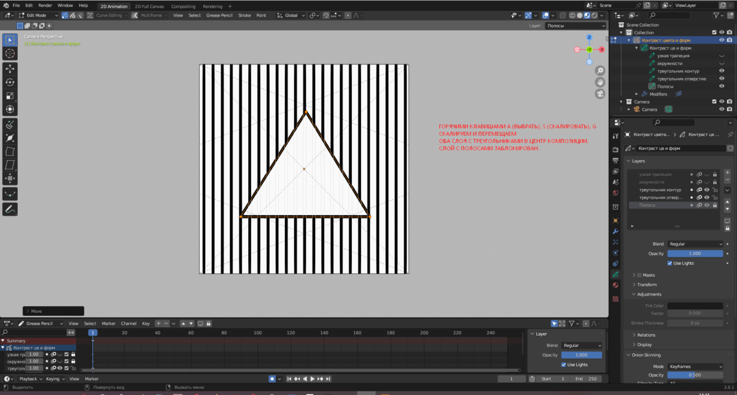Image resolution: width=737 pixels, height=395 pixels.
Task: Open the Grease Pencil menu in header
Action: point(219,15)
